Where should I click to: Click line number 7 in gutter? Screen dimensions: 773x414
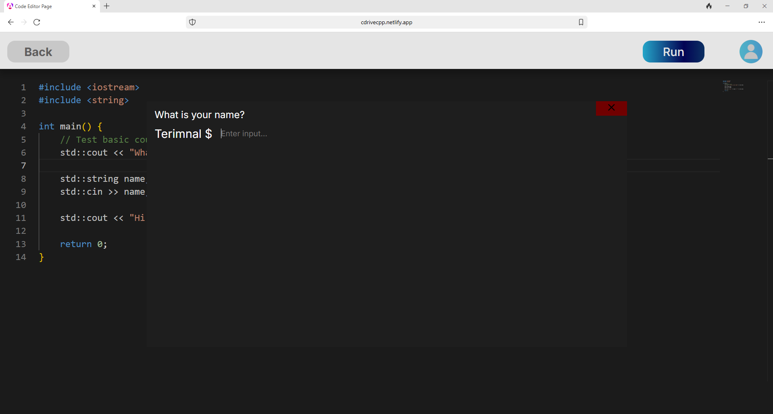click(x=23, y=165)
